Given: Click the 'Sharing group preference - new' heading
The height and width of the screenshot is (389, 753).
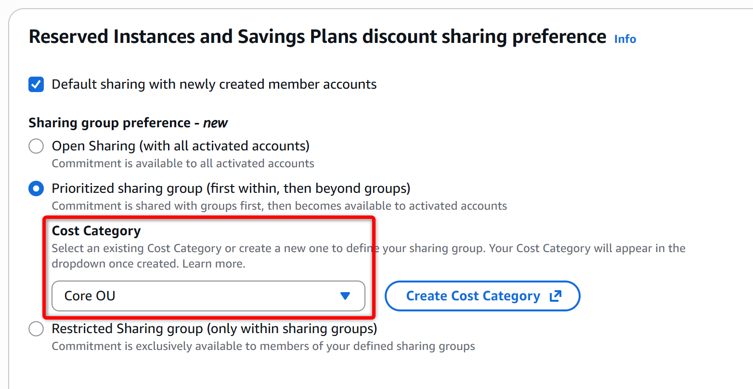Looking at the screenshot, I should (128, 123).
